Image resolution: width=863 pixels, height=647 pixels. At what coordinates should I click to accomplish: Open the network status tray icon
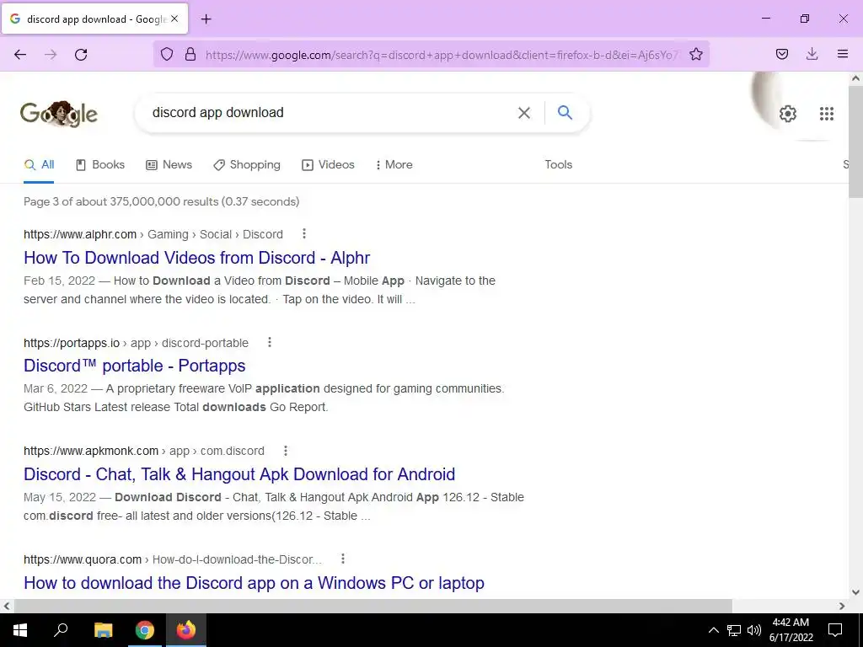(734, 630)
